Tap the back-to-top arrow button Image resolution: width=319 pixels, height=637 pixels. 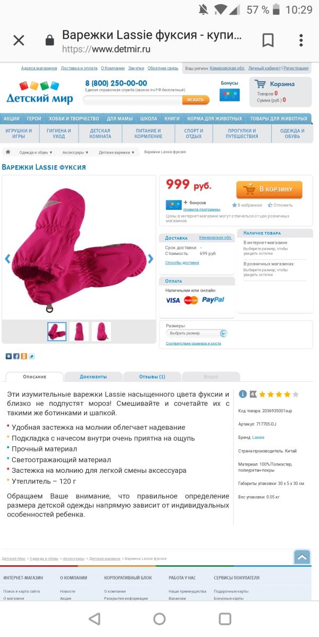[x=302, y=557]
